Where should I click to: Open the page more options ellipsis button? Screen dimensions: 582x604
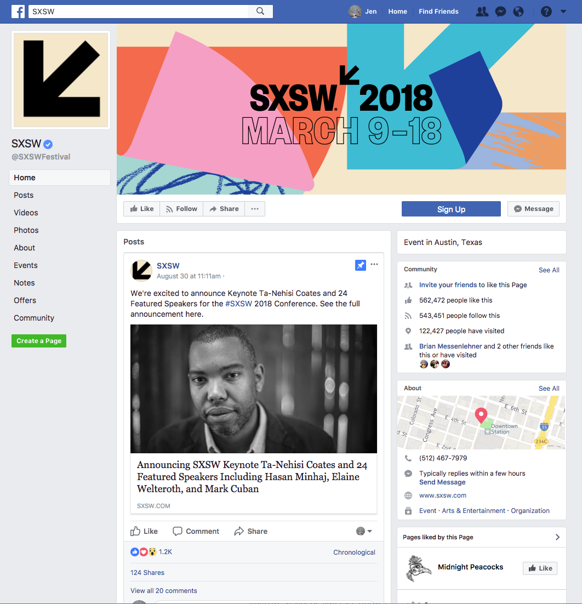coord(255,209)
